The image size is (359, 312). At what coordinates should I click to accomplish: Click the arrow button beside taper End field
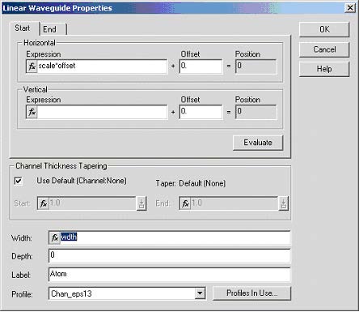[283, 203]
